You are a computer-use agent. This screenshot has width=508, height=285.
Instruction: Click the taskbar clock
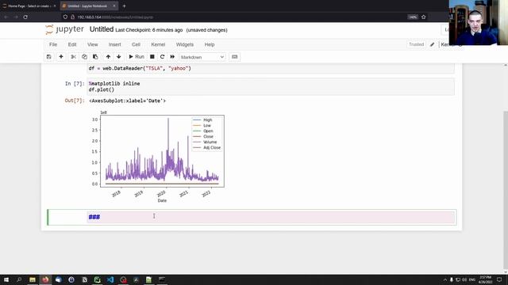coord(485,279)
